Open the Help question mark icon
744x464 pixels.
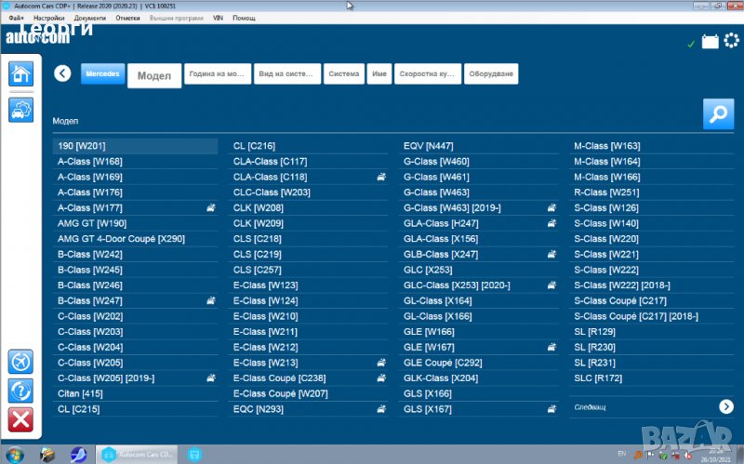(x=20, y=391)
